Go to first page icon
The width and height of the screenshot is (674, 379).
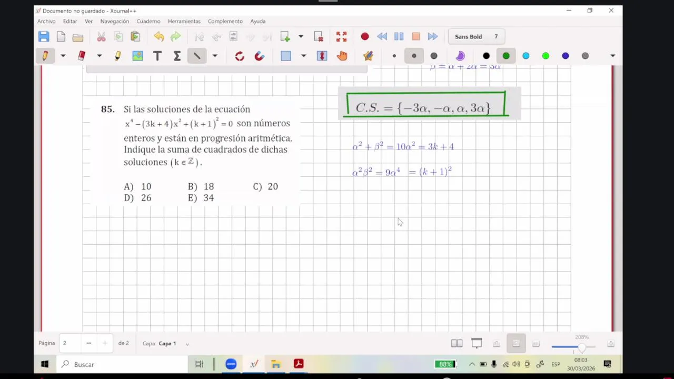tap(199, 36)
